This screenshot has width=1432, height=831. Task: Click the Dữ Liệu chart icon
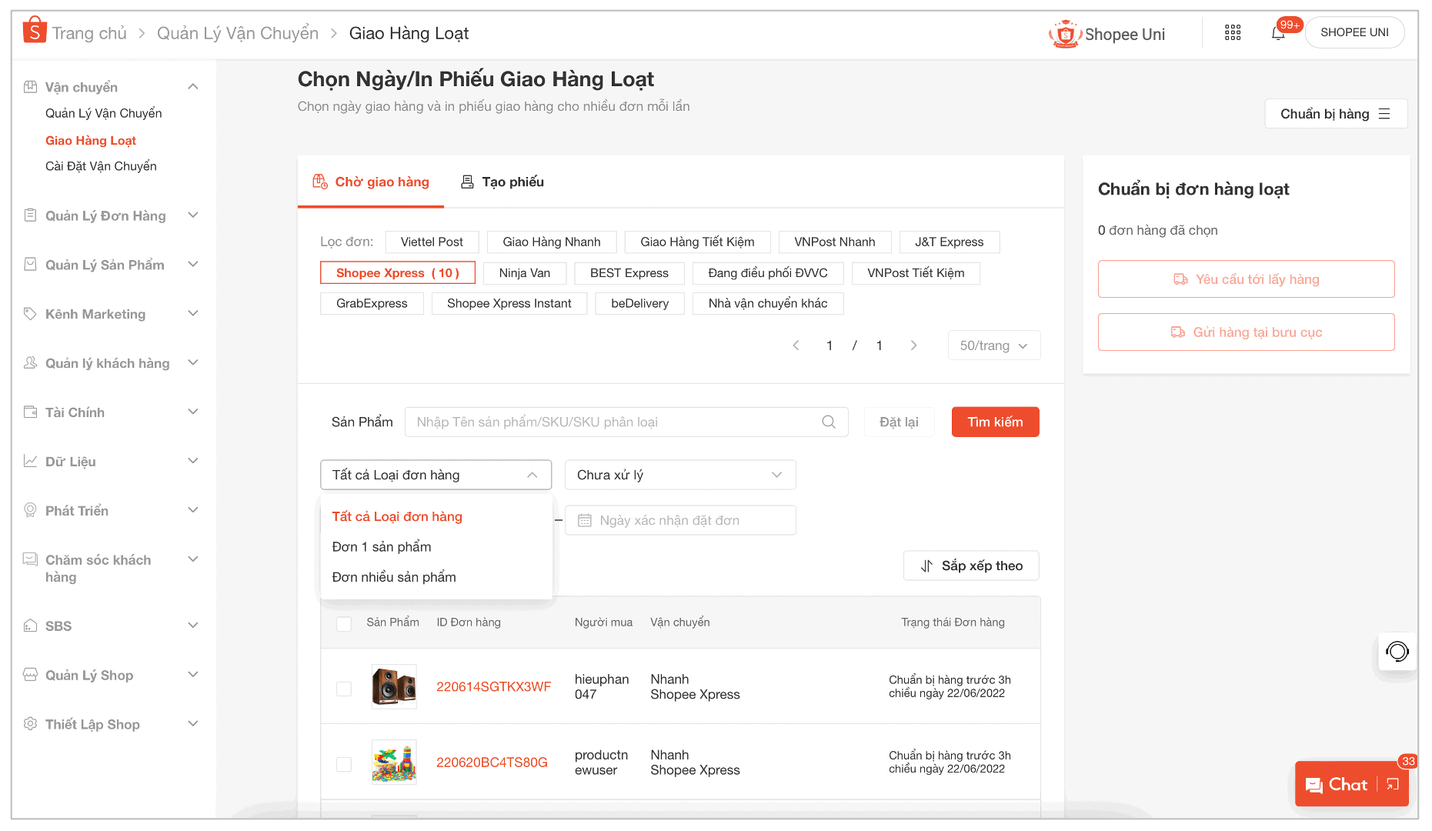click(30, 461)
